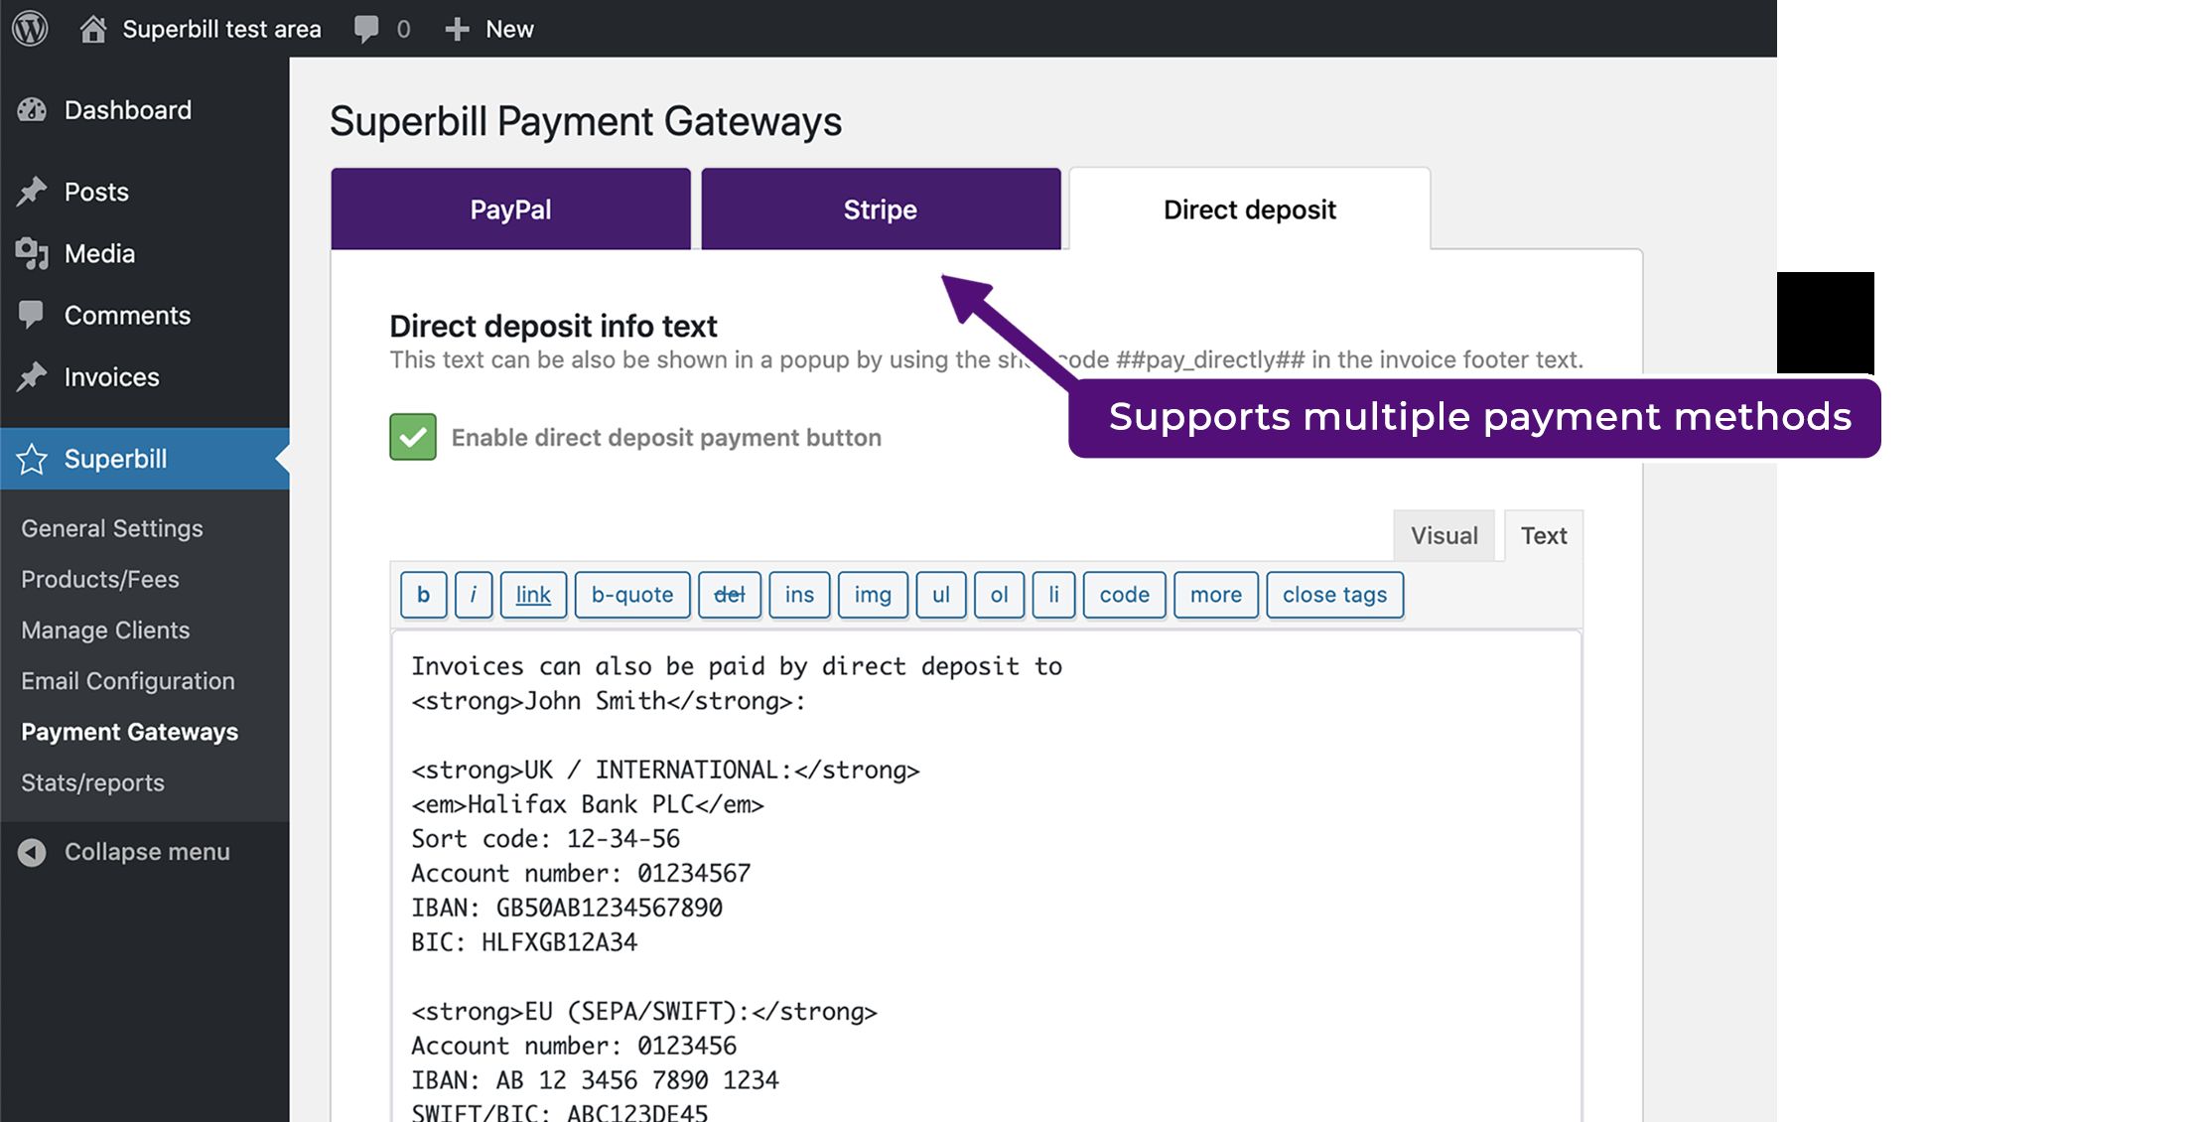Open General Settings submenu
The image size is (2204, 1122).
[x=112, y=528]
